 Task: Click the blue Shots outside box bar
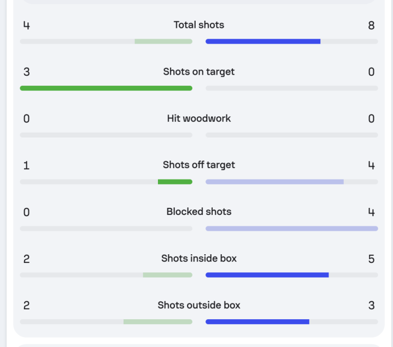(257, 322)
